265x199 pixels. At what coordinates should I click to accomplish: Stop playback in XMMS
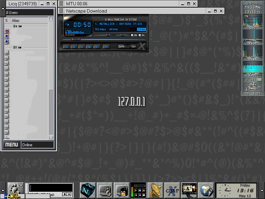coord(89,47)
